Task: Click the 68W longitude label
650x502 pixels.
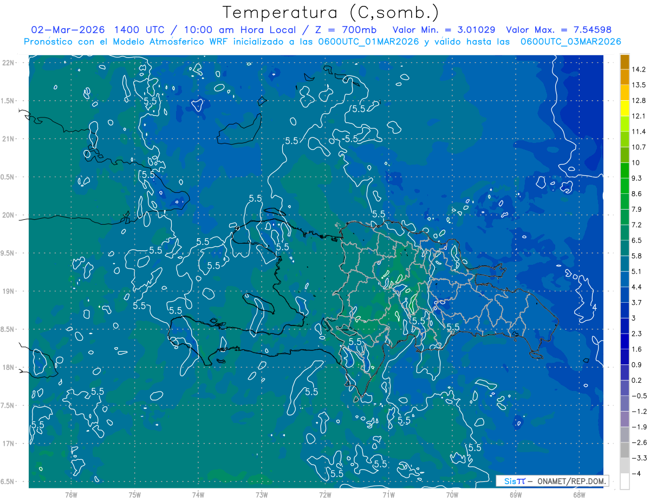Action: pos(579,495)
